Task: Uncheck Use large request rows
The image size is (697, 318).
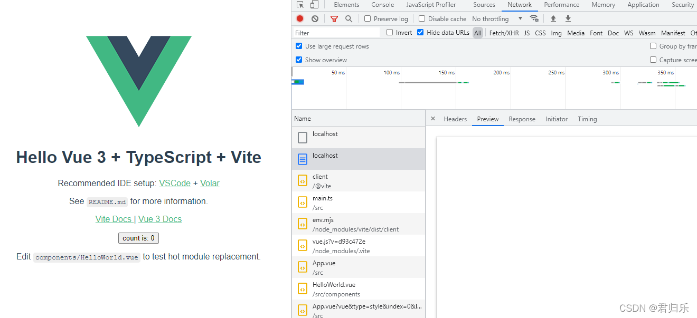Action: (x=299, y=46)
